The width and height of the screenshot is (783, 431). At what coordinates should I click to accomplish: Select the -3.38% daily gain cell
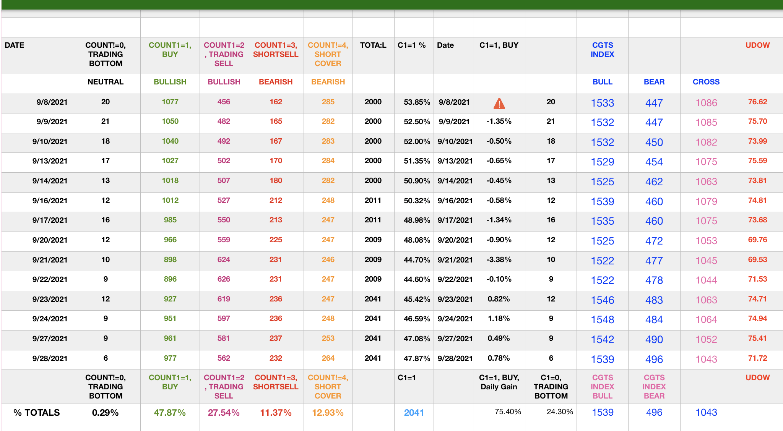pyautogui.click(x=499, y=260)
